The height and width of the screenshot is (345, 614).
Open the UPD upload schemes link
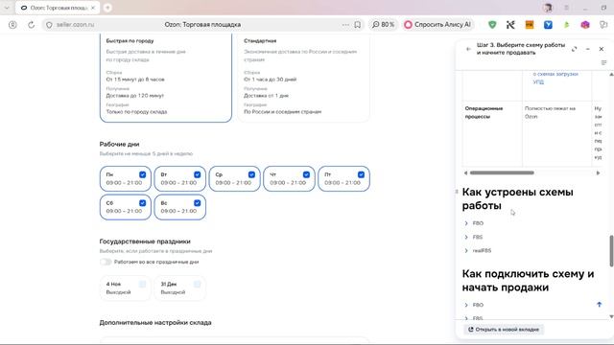point(555,78)
